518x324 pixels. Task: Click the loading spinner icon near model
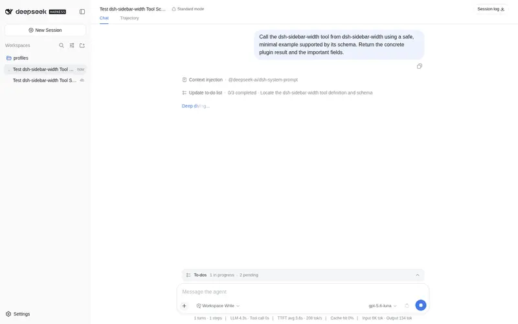tap(407, 306)
